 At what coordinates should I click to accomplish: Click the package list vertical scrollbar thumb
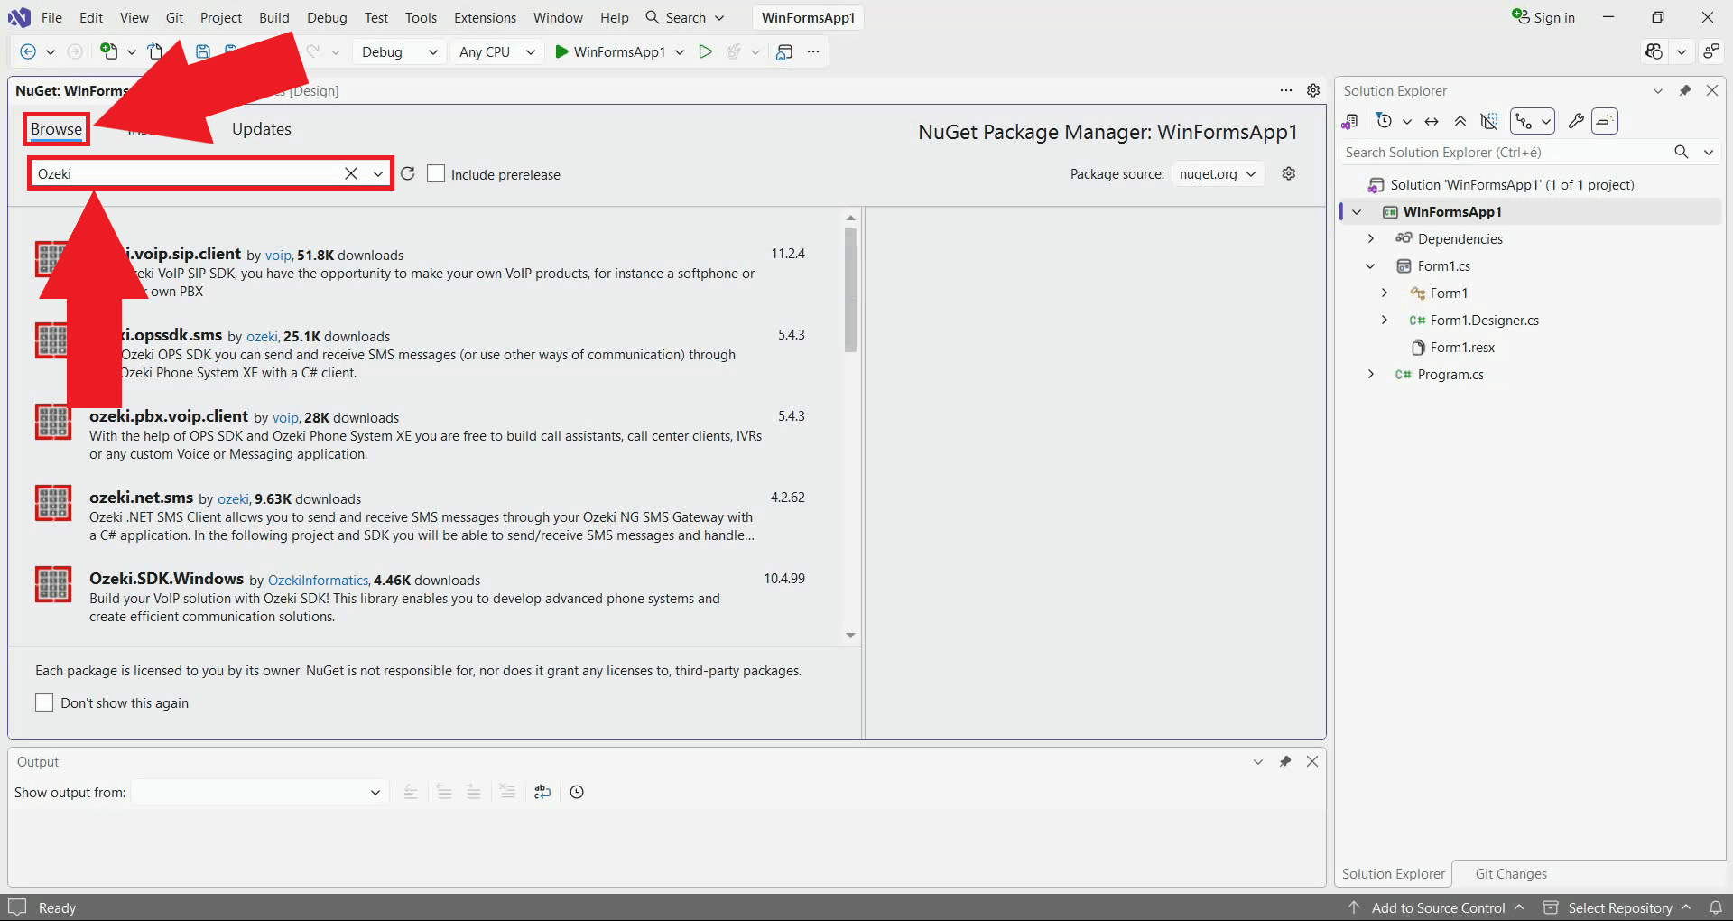click(x=850, y=289)
